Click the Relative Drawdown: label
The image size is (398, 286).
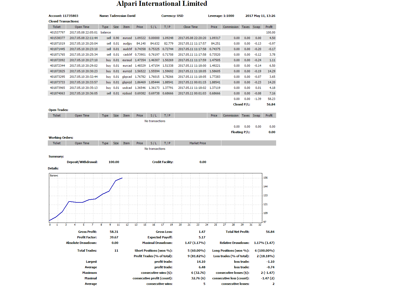click(x=234, y=243)
